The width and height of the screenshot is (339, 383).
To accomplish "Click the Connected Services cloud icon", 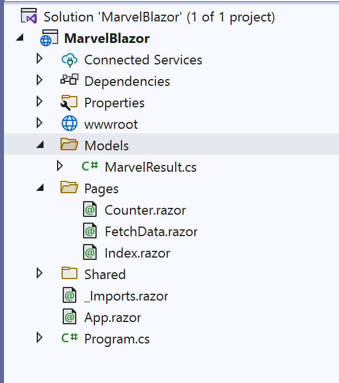I will click(69, 60).
